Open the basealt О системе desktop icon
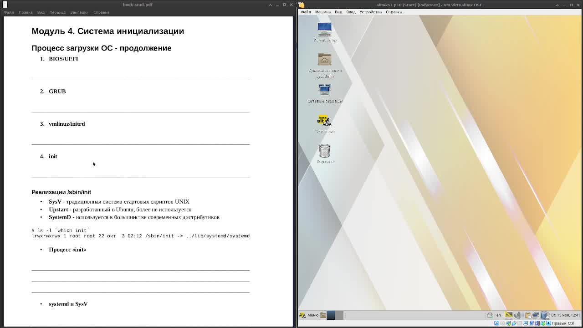 (325, 124)
